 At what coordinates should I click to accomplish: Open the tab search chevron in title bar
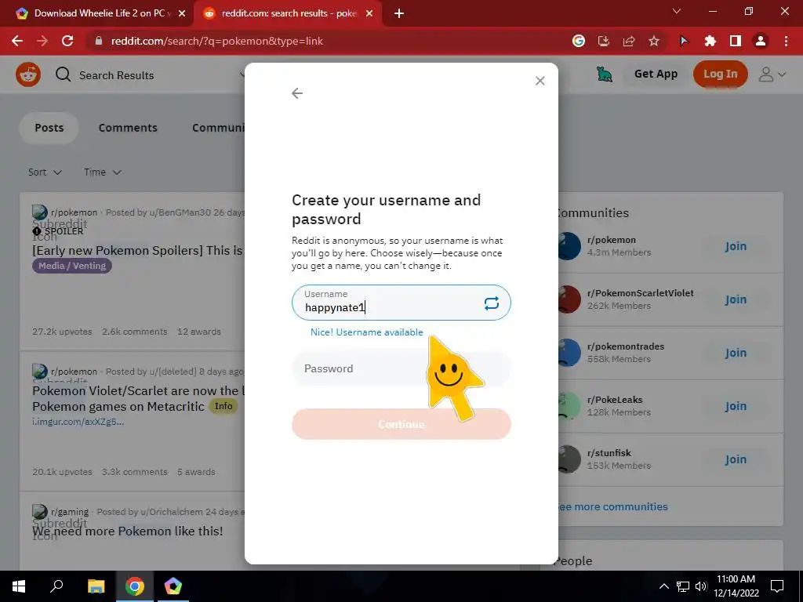pos(677,11)
